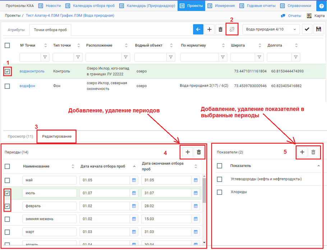Sort by Расположение column arrows
The image size is (327, 250).
pyautogui.click(x=126, y=45)
